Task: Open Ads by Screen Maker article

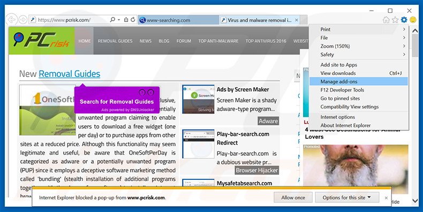Action: click(243, 89)
